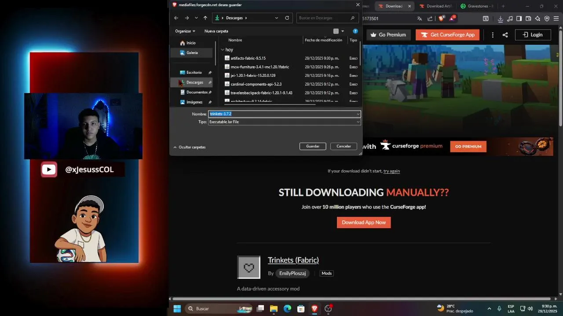Select Escritorio in the navigation pane
The image size is (563, 316).
[194, 72]
